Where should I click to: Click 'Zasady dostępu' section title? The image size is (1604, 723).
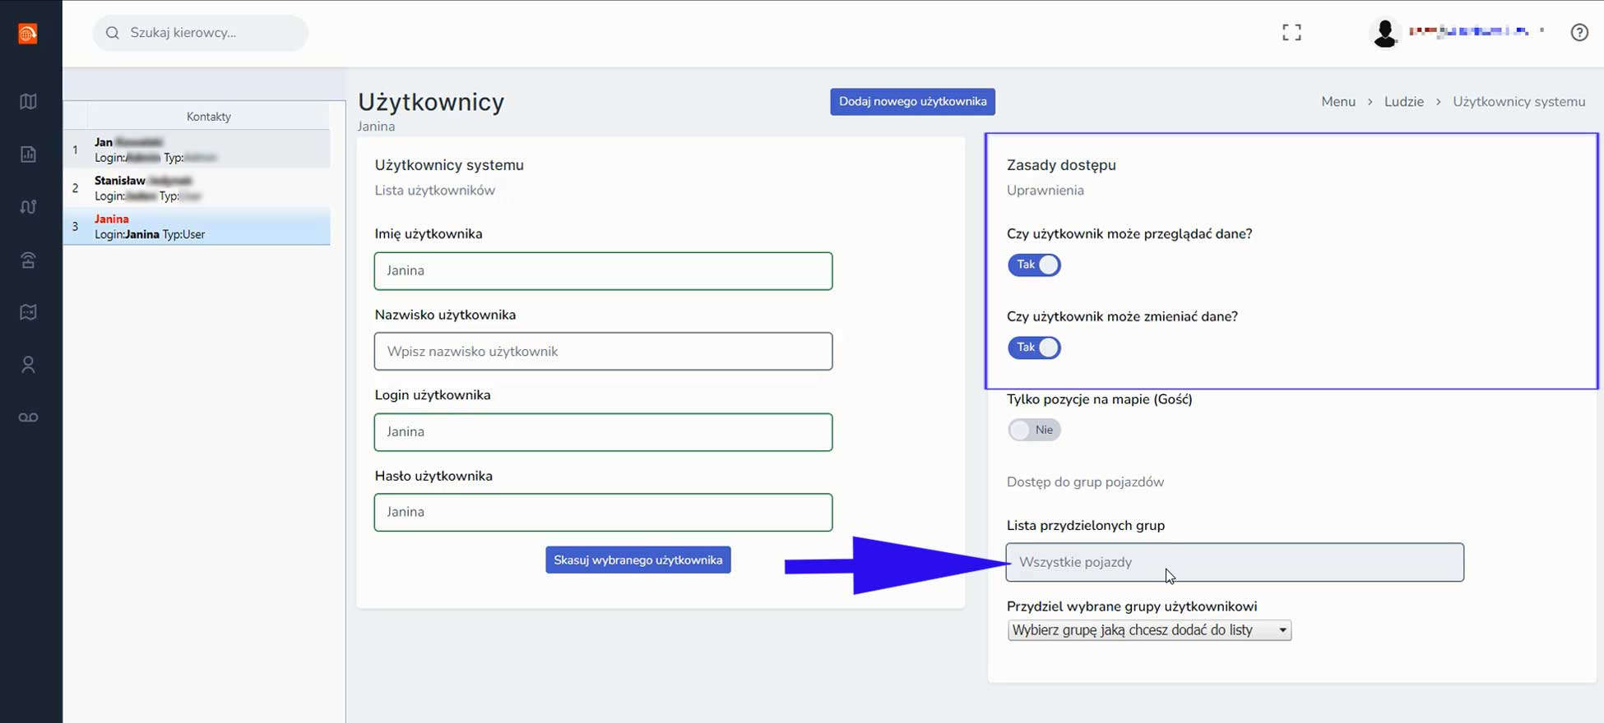click(x=1061, y=165)
